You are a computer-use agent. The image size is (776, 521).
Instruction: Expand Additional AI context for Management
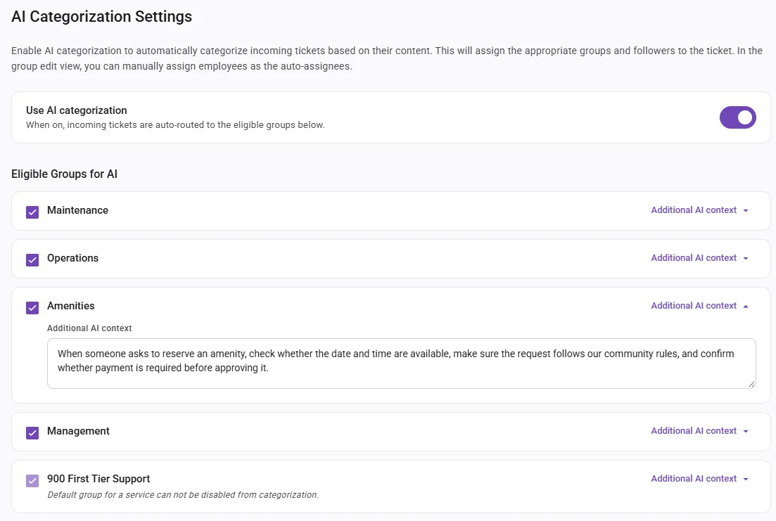699,431
